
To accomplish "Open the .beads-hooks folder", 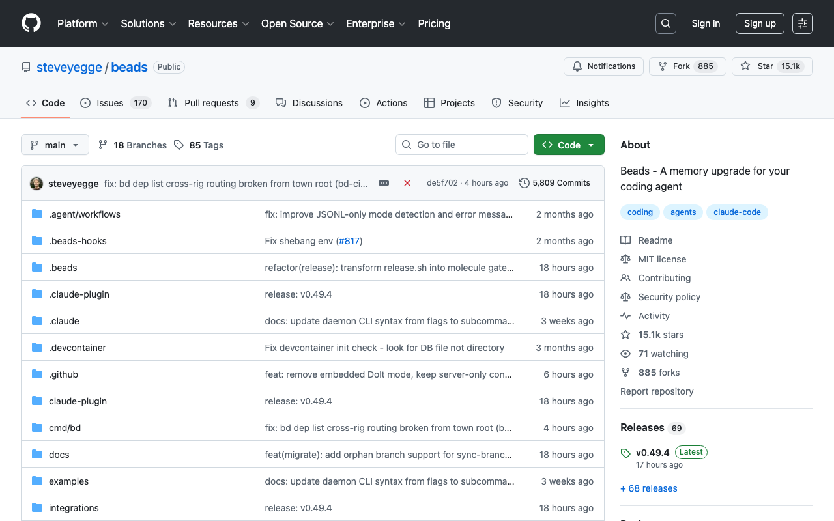I will pos(78,241).
